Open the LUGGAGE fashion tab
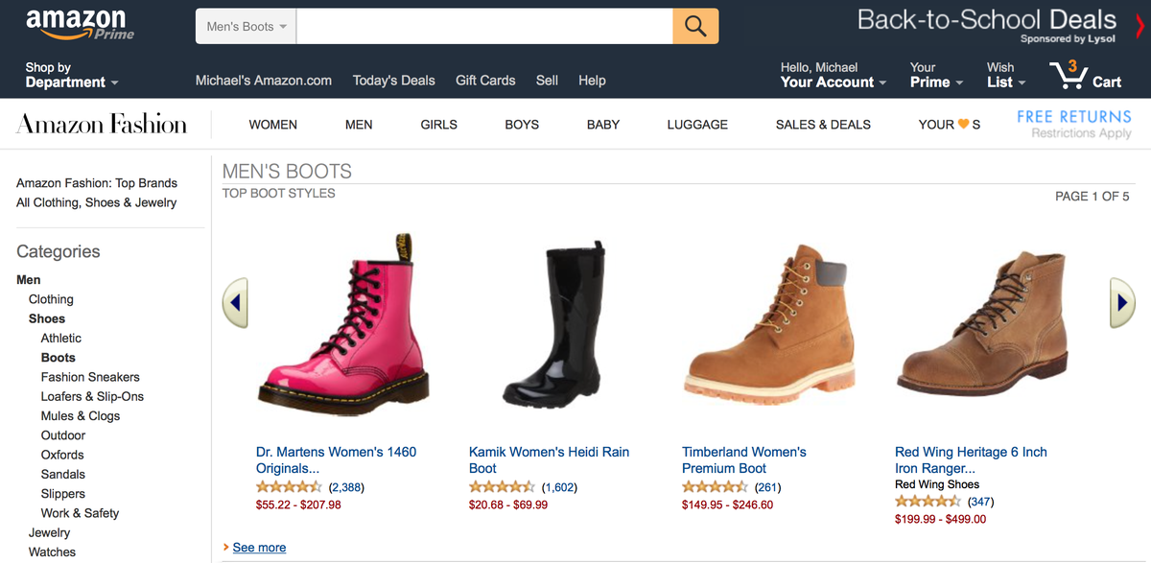 point(697,125)
